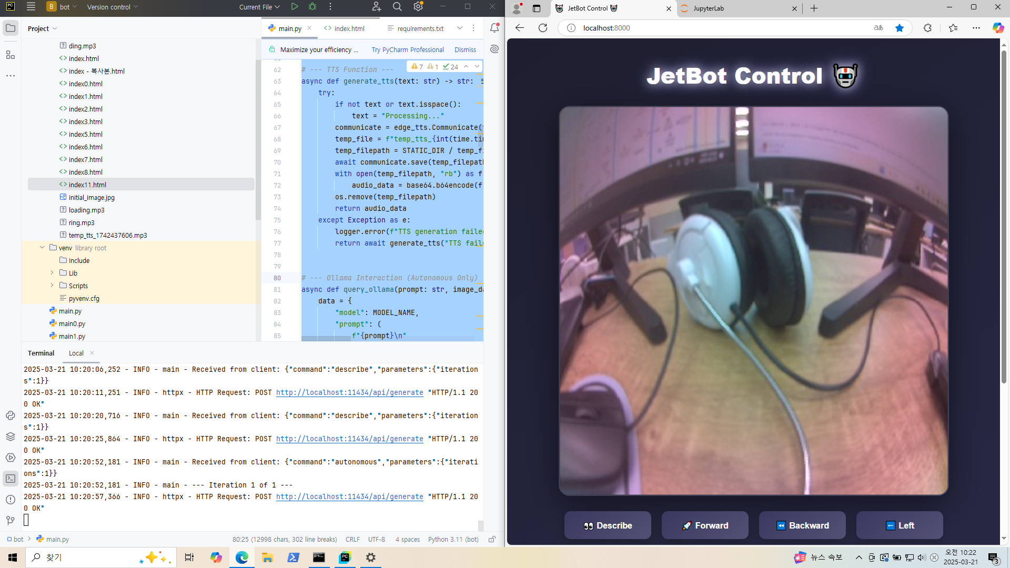Expand the Lib folder in project tree
This screenshot has height=568, width=1010.
click(x=52, y=273)
